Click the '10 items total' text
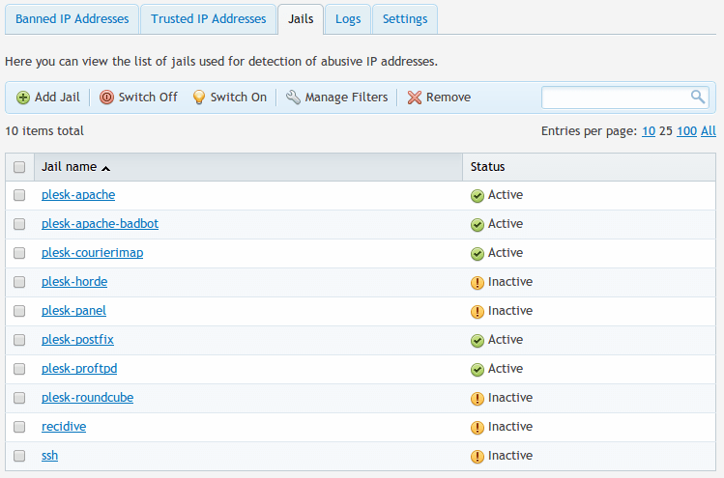 [44, 131]
